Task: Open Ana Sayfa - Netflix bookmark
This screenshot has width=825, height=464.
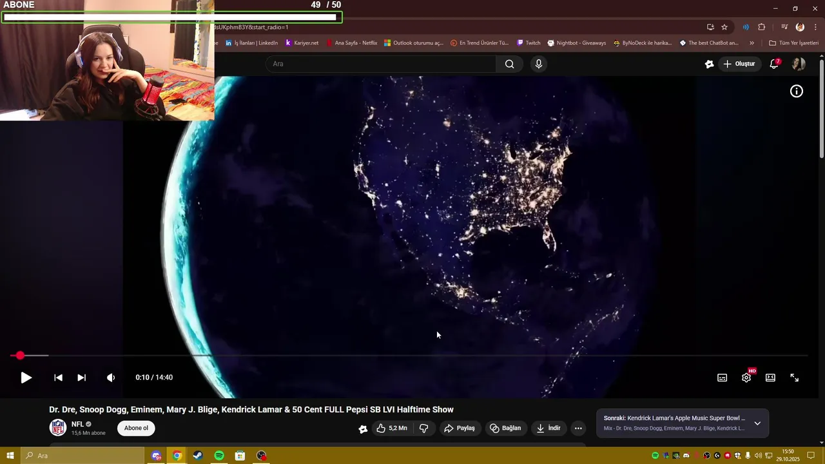Action: (351, 43)
